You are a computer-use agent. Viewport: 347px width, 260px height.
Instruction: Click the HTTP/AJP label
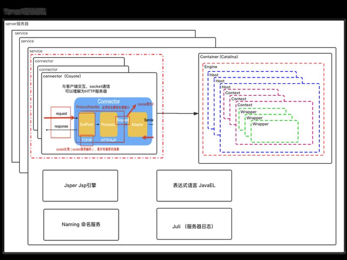coord(109,140)
